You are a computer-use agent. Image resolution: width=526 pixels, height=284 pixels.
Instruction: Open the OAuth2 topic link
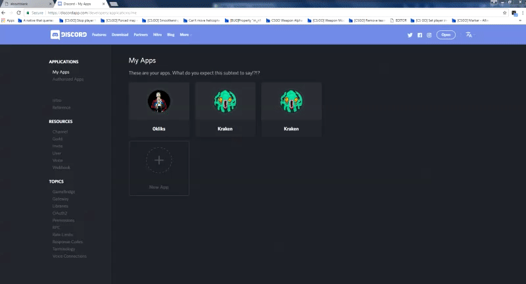coord(60,213)
